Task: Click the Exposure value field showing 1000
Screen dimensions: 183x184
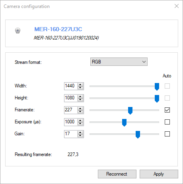Action: (x=71, y=122)
